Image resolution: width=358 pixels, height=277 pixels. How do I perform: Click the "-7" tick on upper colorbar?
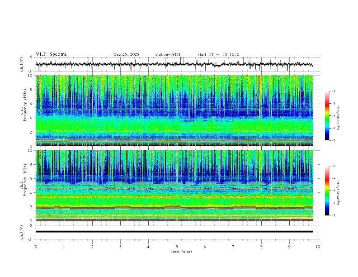tap(334, 140)
